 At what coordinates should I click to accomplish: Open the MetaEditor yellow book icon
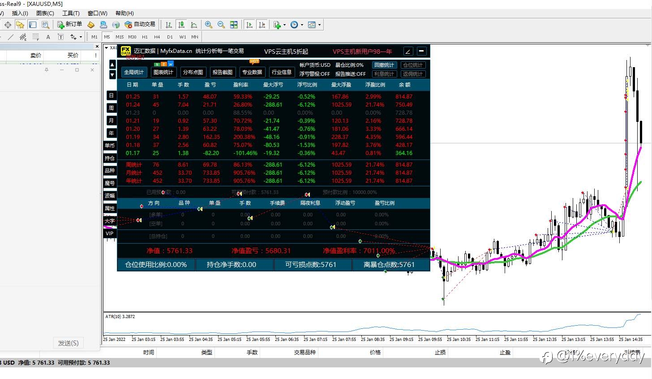pyautogui.click(x=91, y=25)
